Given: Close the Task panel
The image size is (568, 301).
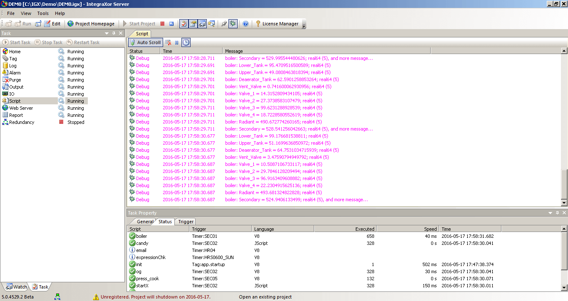Looking at the screenshot, I should tap(121, 33).
